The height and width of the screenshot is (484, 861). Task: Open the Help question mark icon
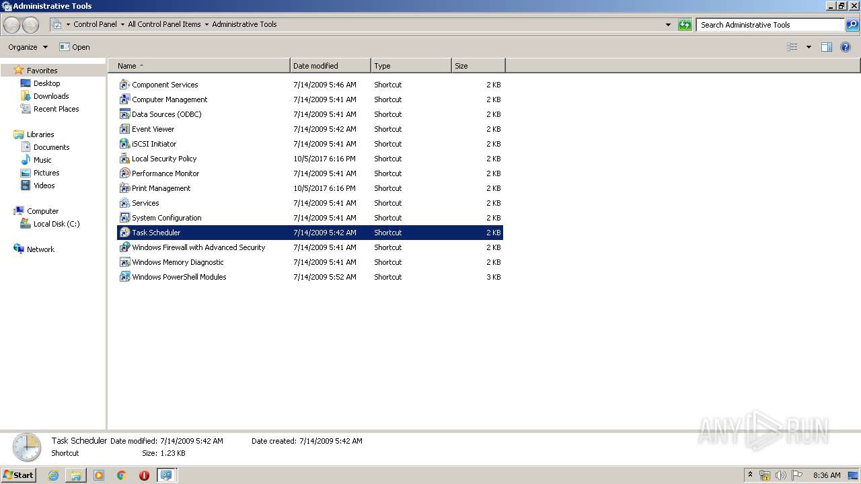[846, 47]
